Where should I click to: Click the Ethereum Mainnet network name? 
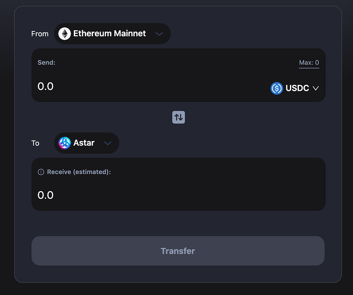pyautogui.click(x=110, y=33)
